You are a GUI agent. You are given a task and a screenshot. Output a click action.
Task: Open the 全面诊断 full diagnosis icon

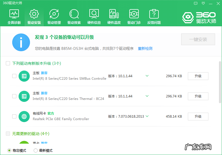tap(14, 14)
